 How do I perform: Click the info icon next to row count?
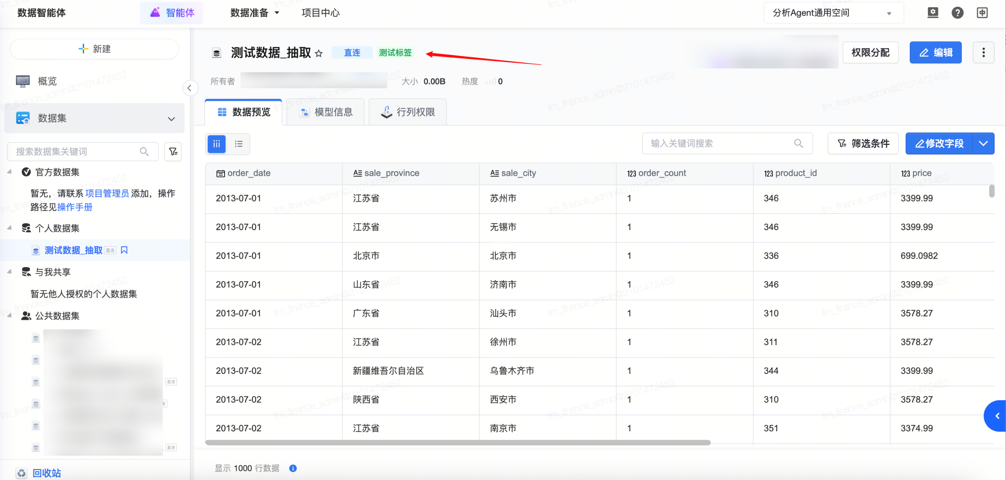click(293, 468)
